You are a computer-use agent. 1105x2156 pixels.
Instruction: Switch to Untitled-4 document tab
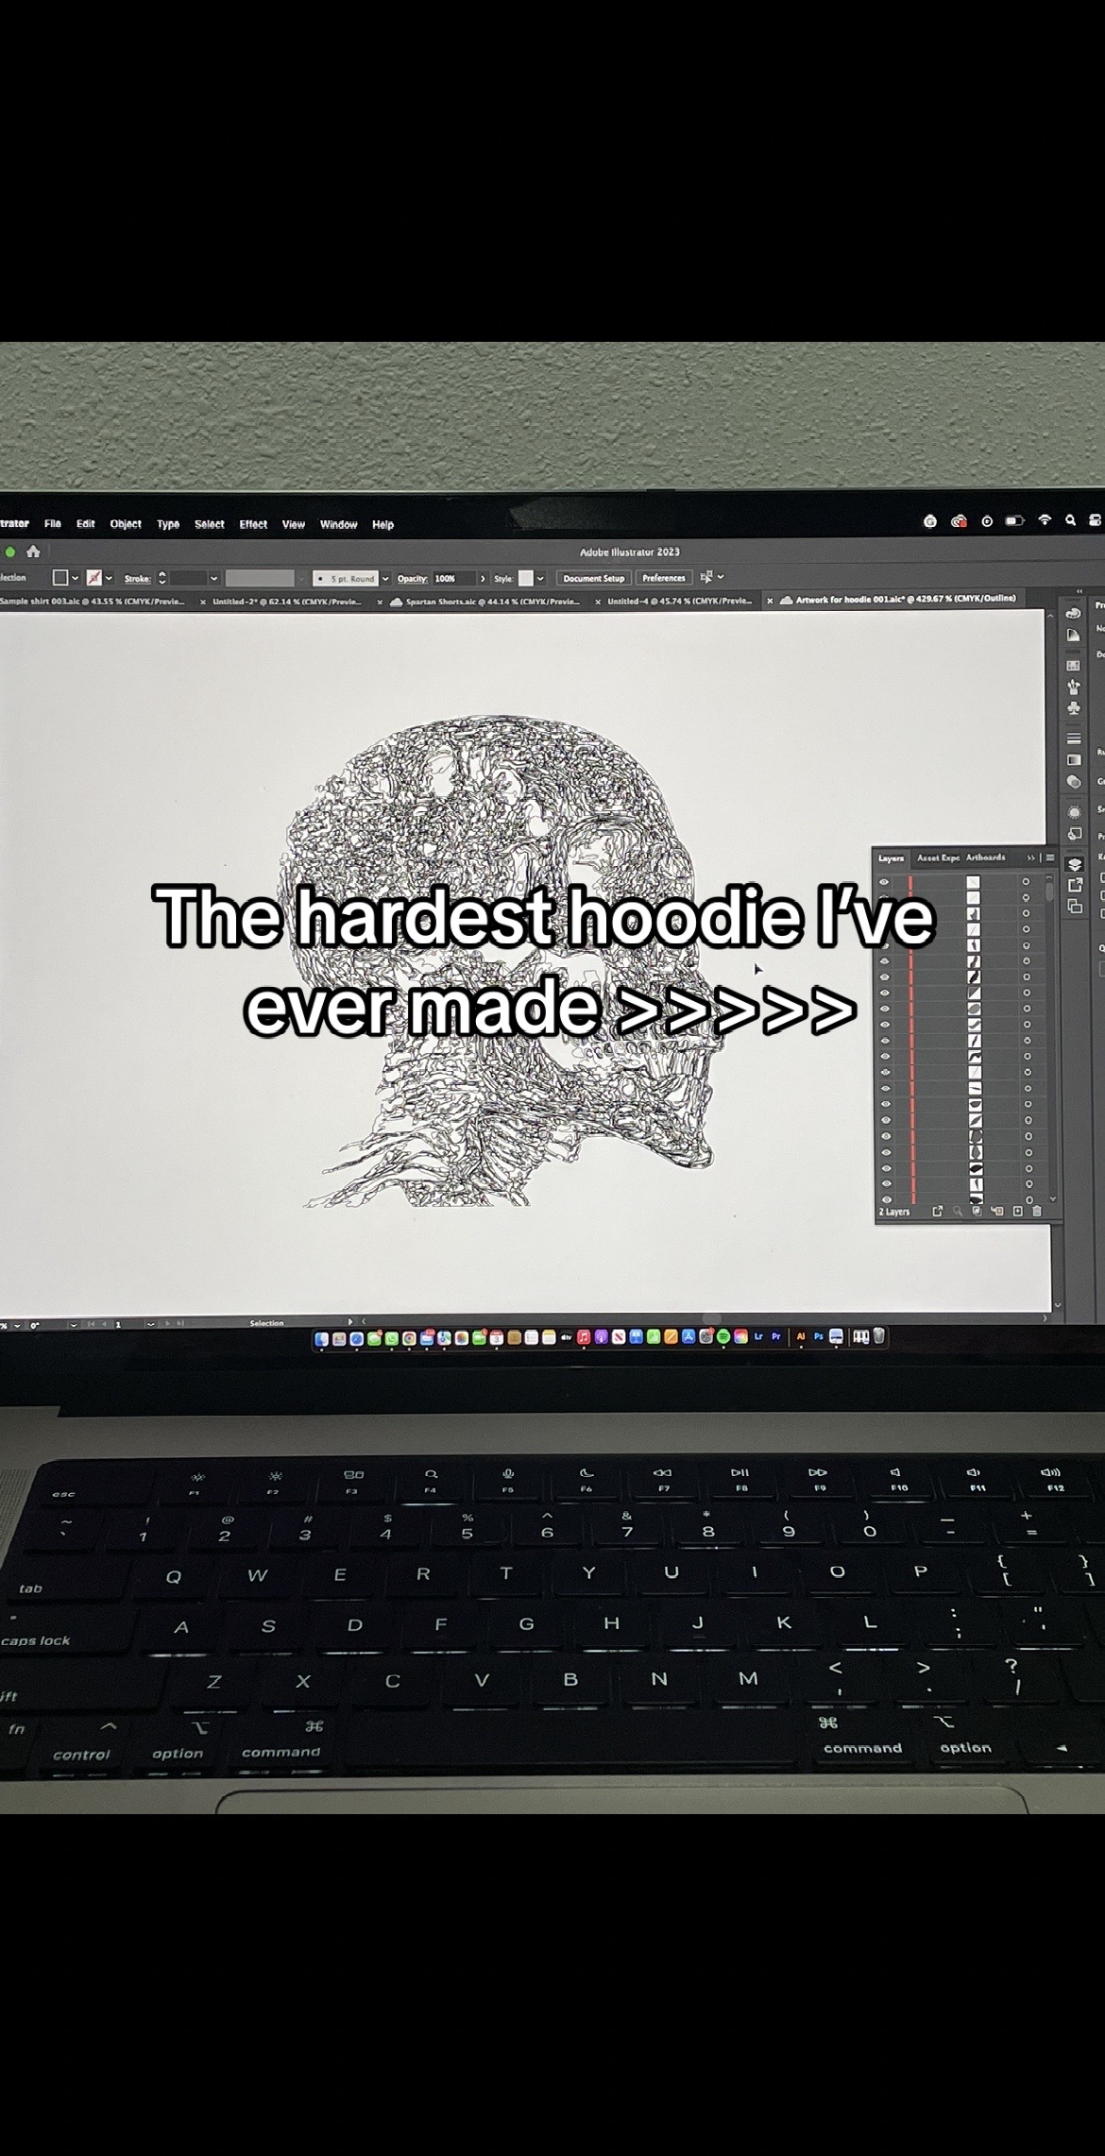tap(679, 601)
